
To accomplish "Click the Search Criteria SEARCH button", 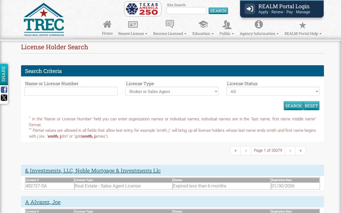I will [x=293, y=106].
